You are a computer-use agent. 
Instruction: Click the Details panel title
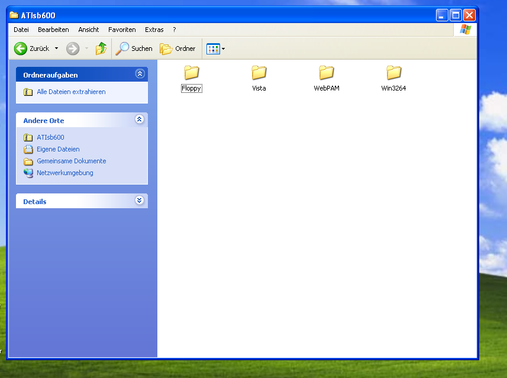pyautogui.click(x=34, y=202)
